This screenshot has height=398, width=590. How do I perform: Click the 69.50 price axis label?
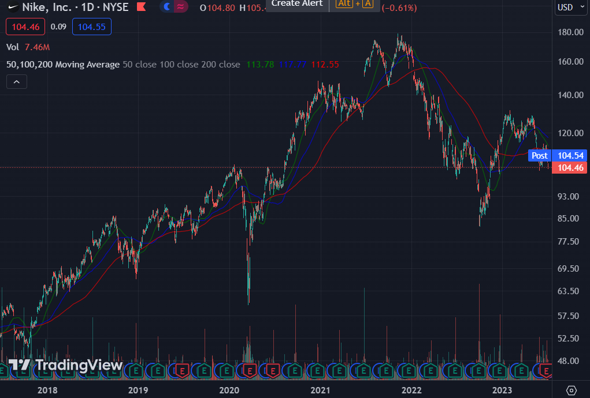pyautogui.click(x=568, y=268)
